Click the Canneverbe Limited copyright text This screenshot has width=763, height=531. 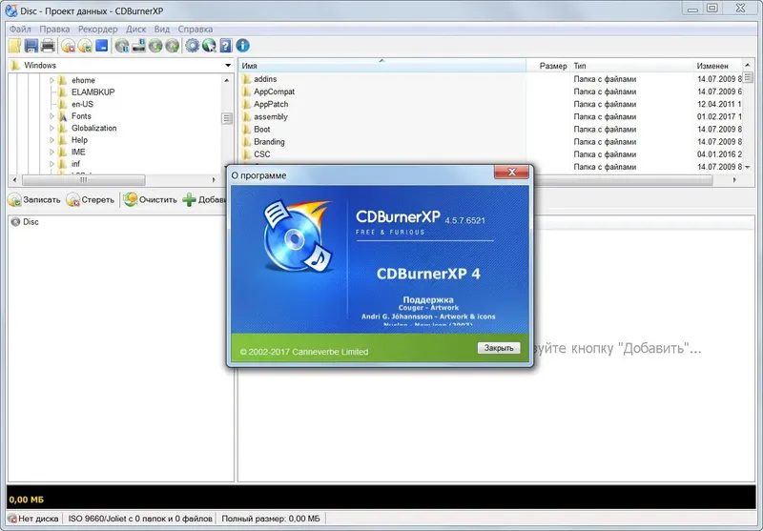(304, 352)
